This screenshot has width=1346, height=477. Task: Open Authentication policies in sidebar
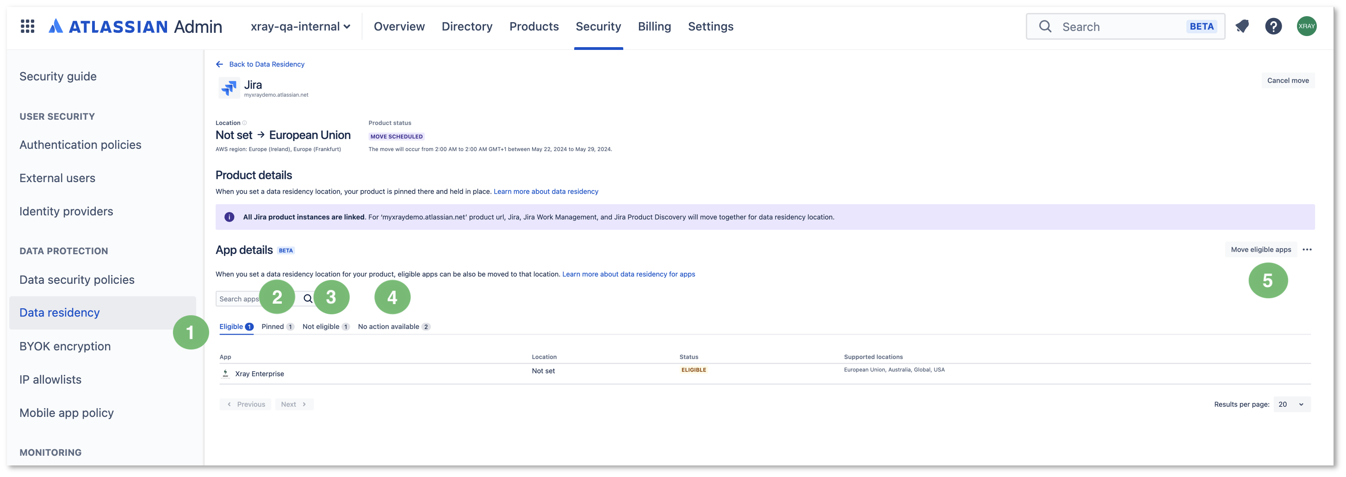tap(81, 145)
